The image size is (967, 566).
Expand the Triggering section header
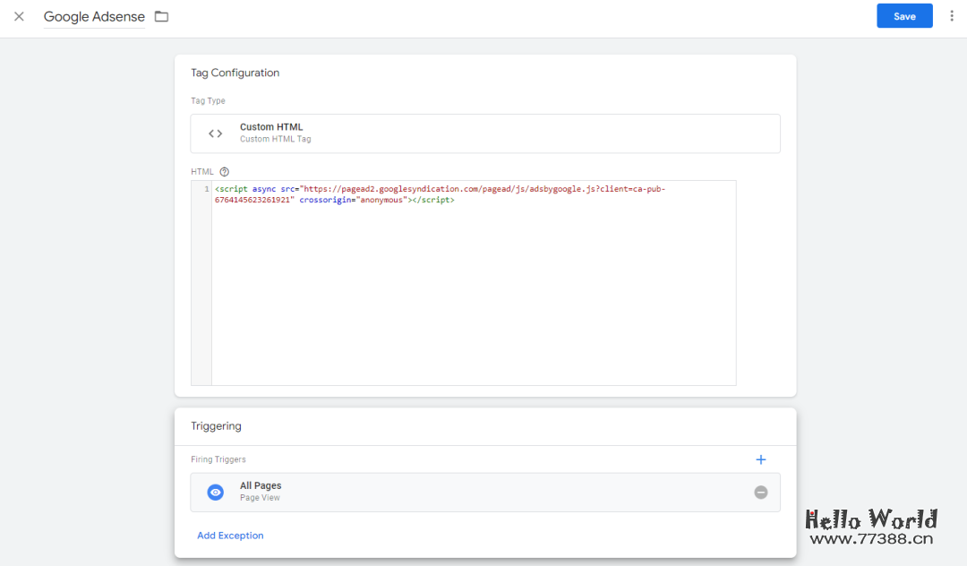216,425
